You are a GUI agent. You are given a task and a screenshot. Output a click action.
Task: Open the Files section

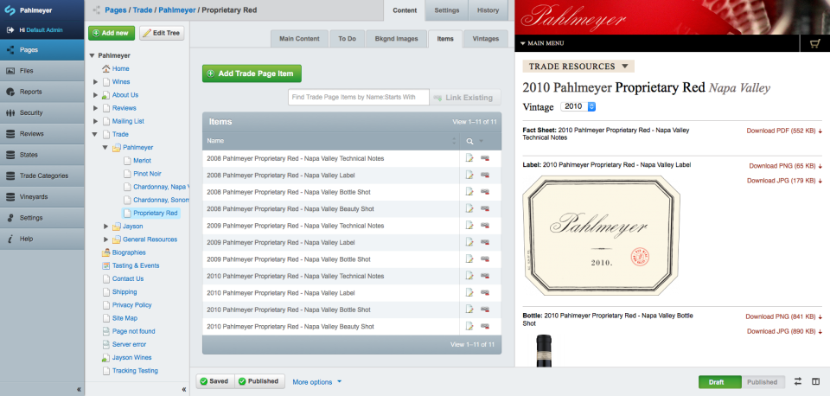(x=42, y=70)
